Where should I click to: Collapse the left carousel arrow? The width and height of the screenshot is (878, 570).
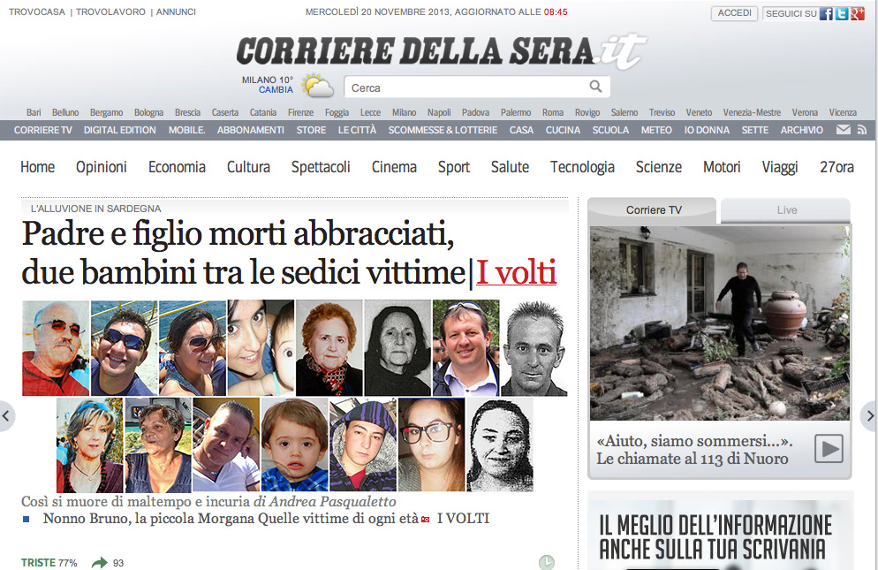click(x=7, y=416)
